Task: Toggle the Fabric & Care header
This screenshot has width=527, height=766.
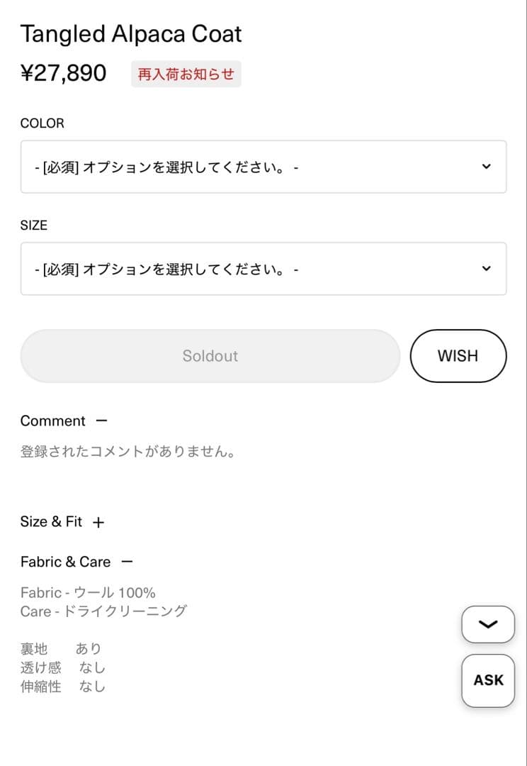Action: [x=66, y=562]
